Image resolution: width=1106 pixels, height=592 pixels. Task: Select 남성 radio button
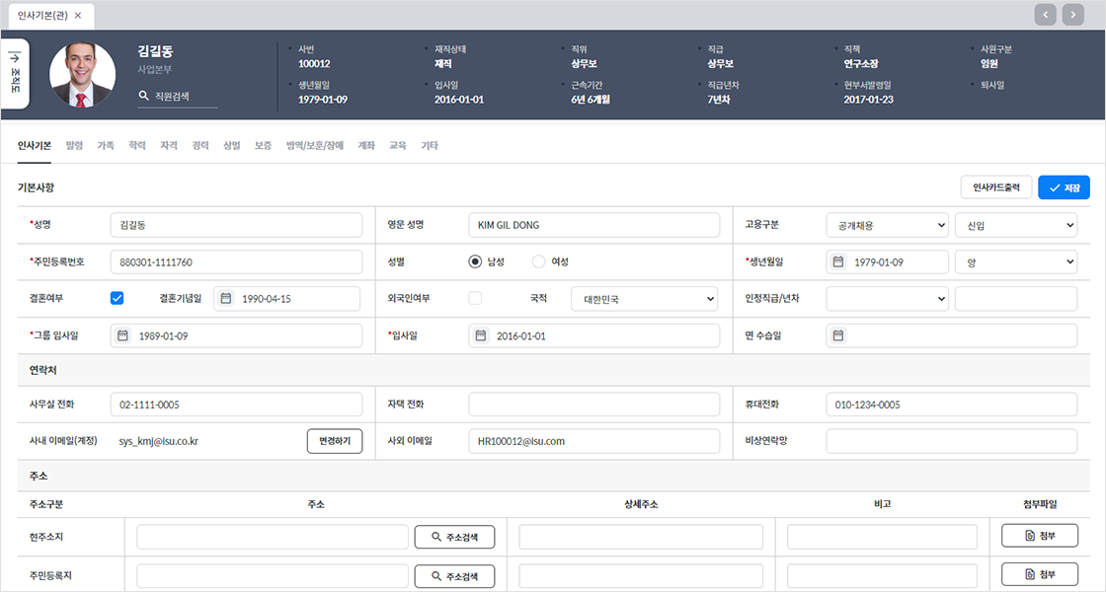[x=475, y=261]
